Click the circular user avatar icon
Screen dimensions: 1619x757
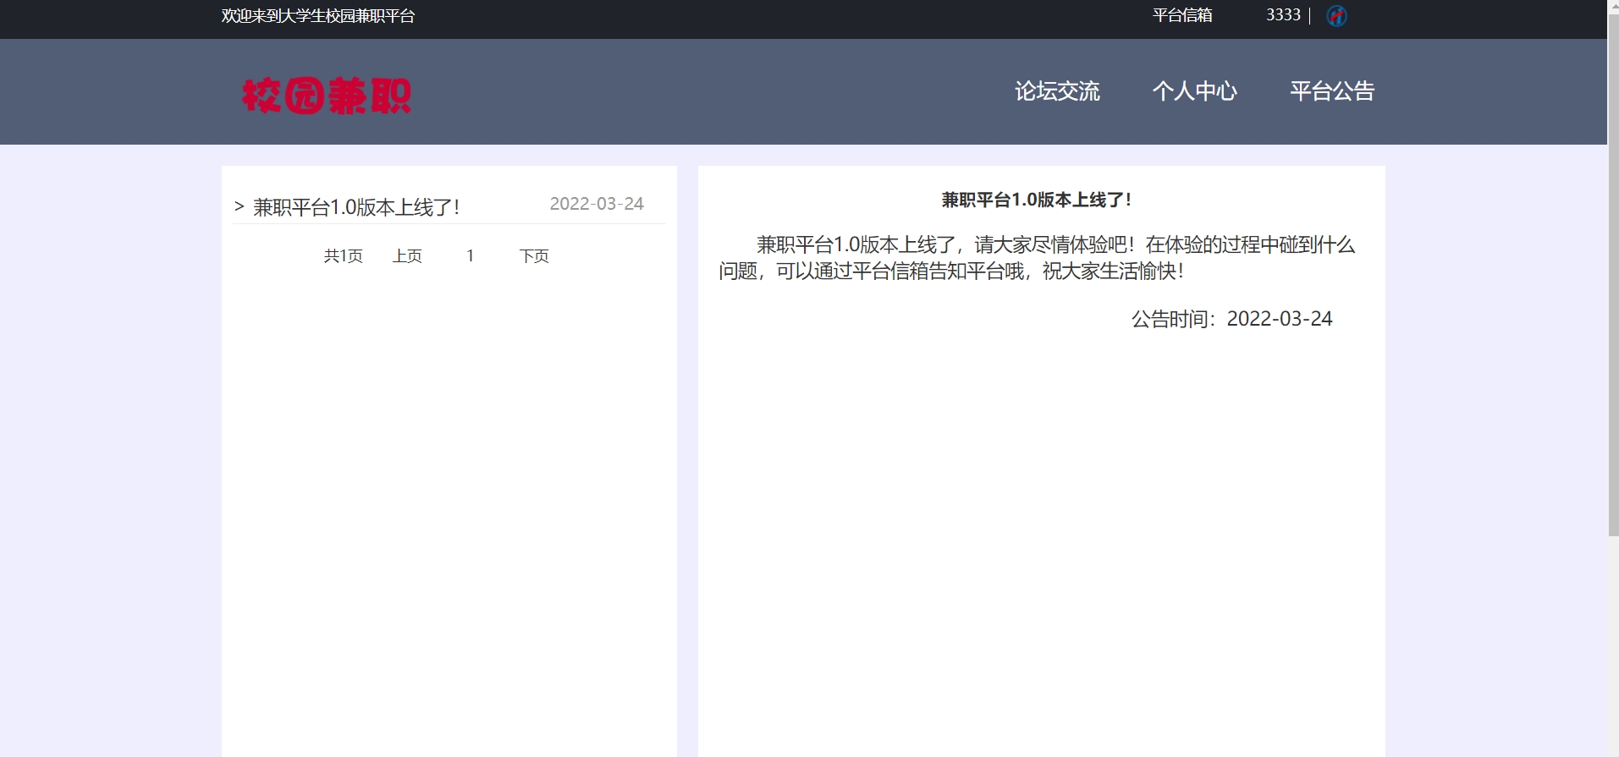1336,16
